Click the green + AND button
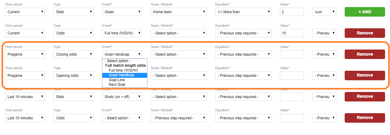390x135 pixels. [x=365, y=12]
